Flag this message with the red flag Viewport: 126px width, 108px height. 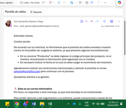tap(50, 3)
